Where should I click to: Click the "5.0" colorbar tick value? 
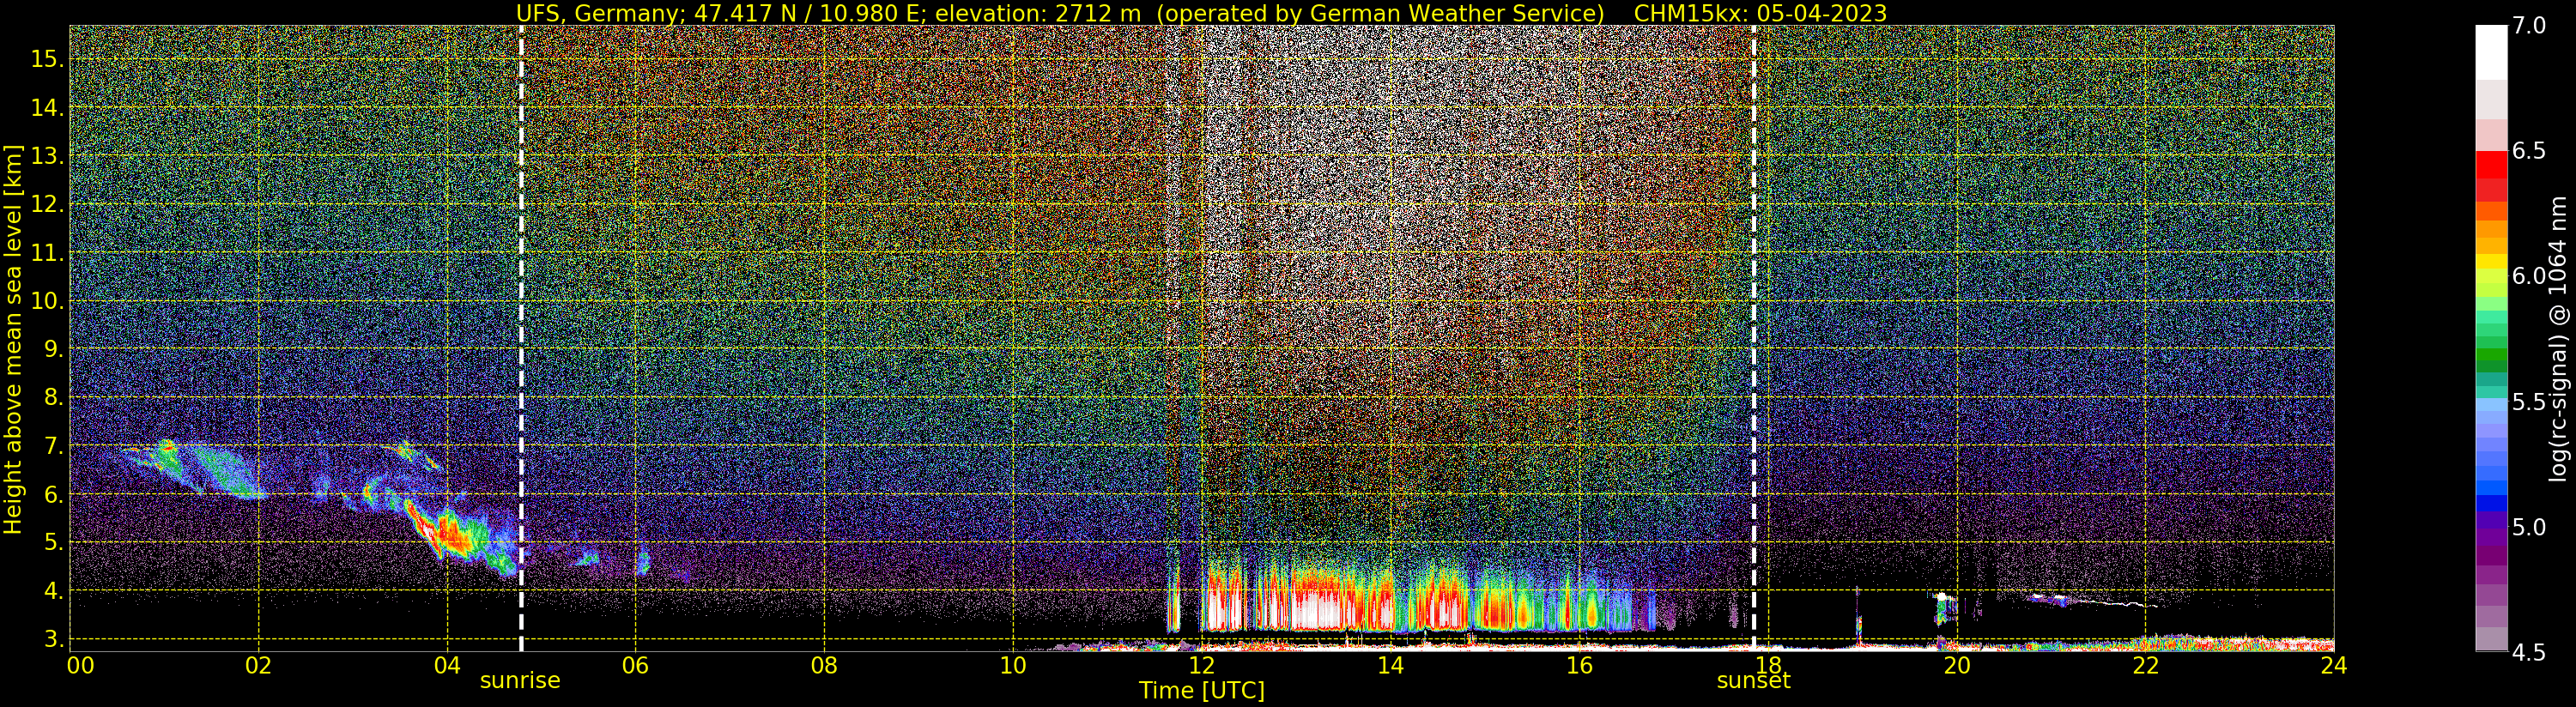click(x=2529, y=527)
